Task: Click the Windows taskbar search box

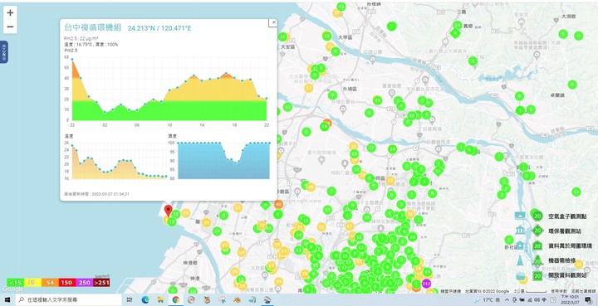Action: point(68,300)
